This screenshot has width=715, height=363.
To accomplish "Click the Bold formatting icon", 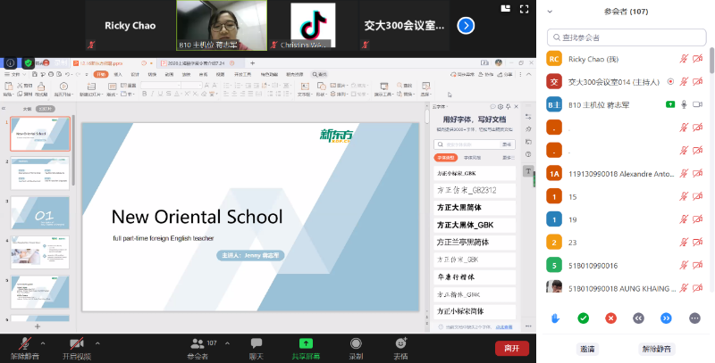I will 144,95.
